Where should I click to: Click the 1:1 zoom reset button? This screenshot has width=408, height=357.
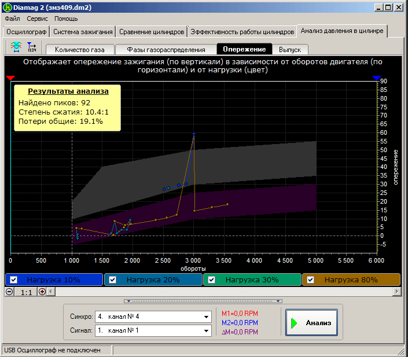coord(26,292)
